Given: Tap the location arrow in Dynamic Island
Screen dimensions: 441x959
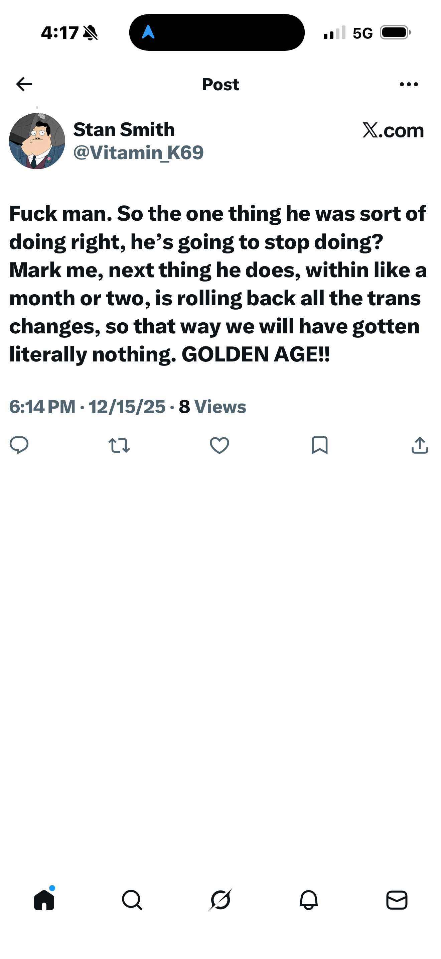Looking at the screenshot, I should (x=148, y=32).
